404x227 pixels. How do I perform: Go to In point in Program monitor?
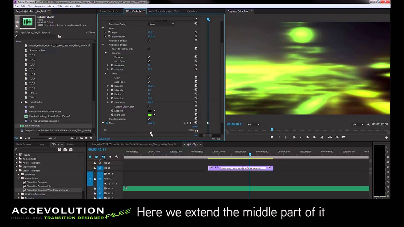click(294, 137)
